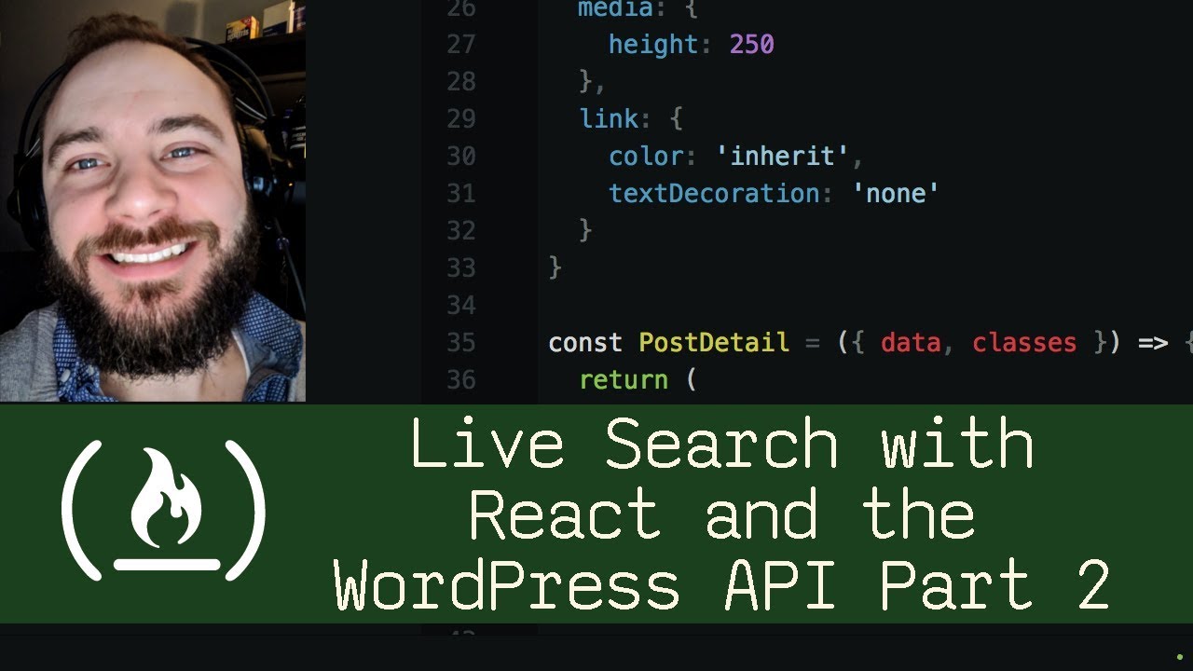1193x671 pixels.
Task: Click the small green status dot
Action: click(x=1180, y=657)
